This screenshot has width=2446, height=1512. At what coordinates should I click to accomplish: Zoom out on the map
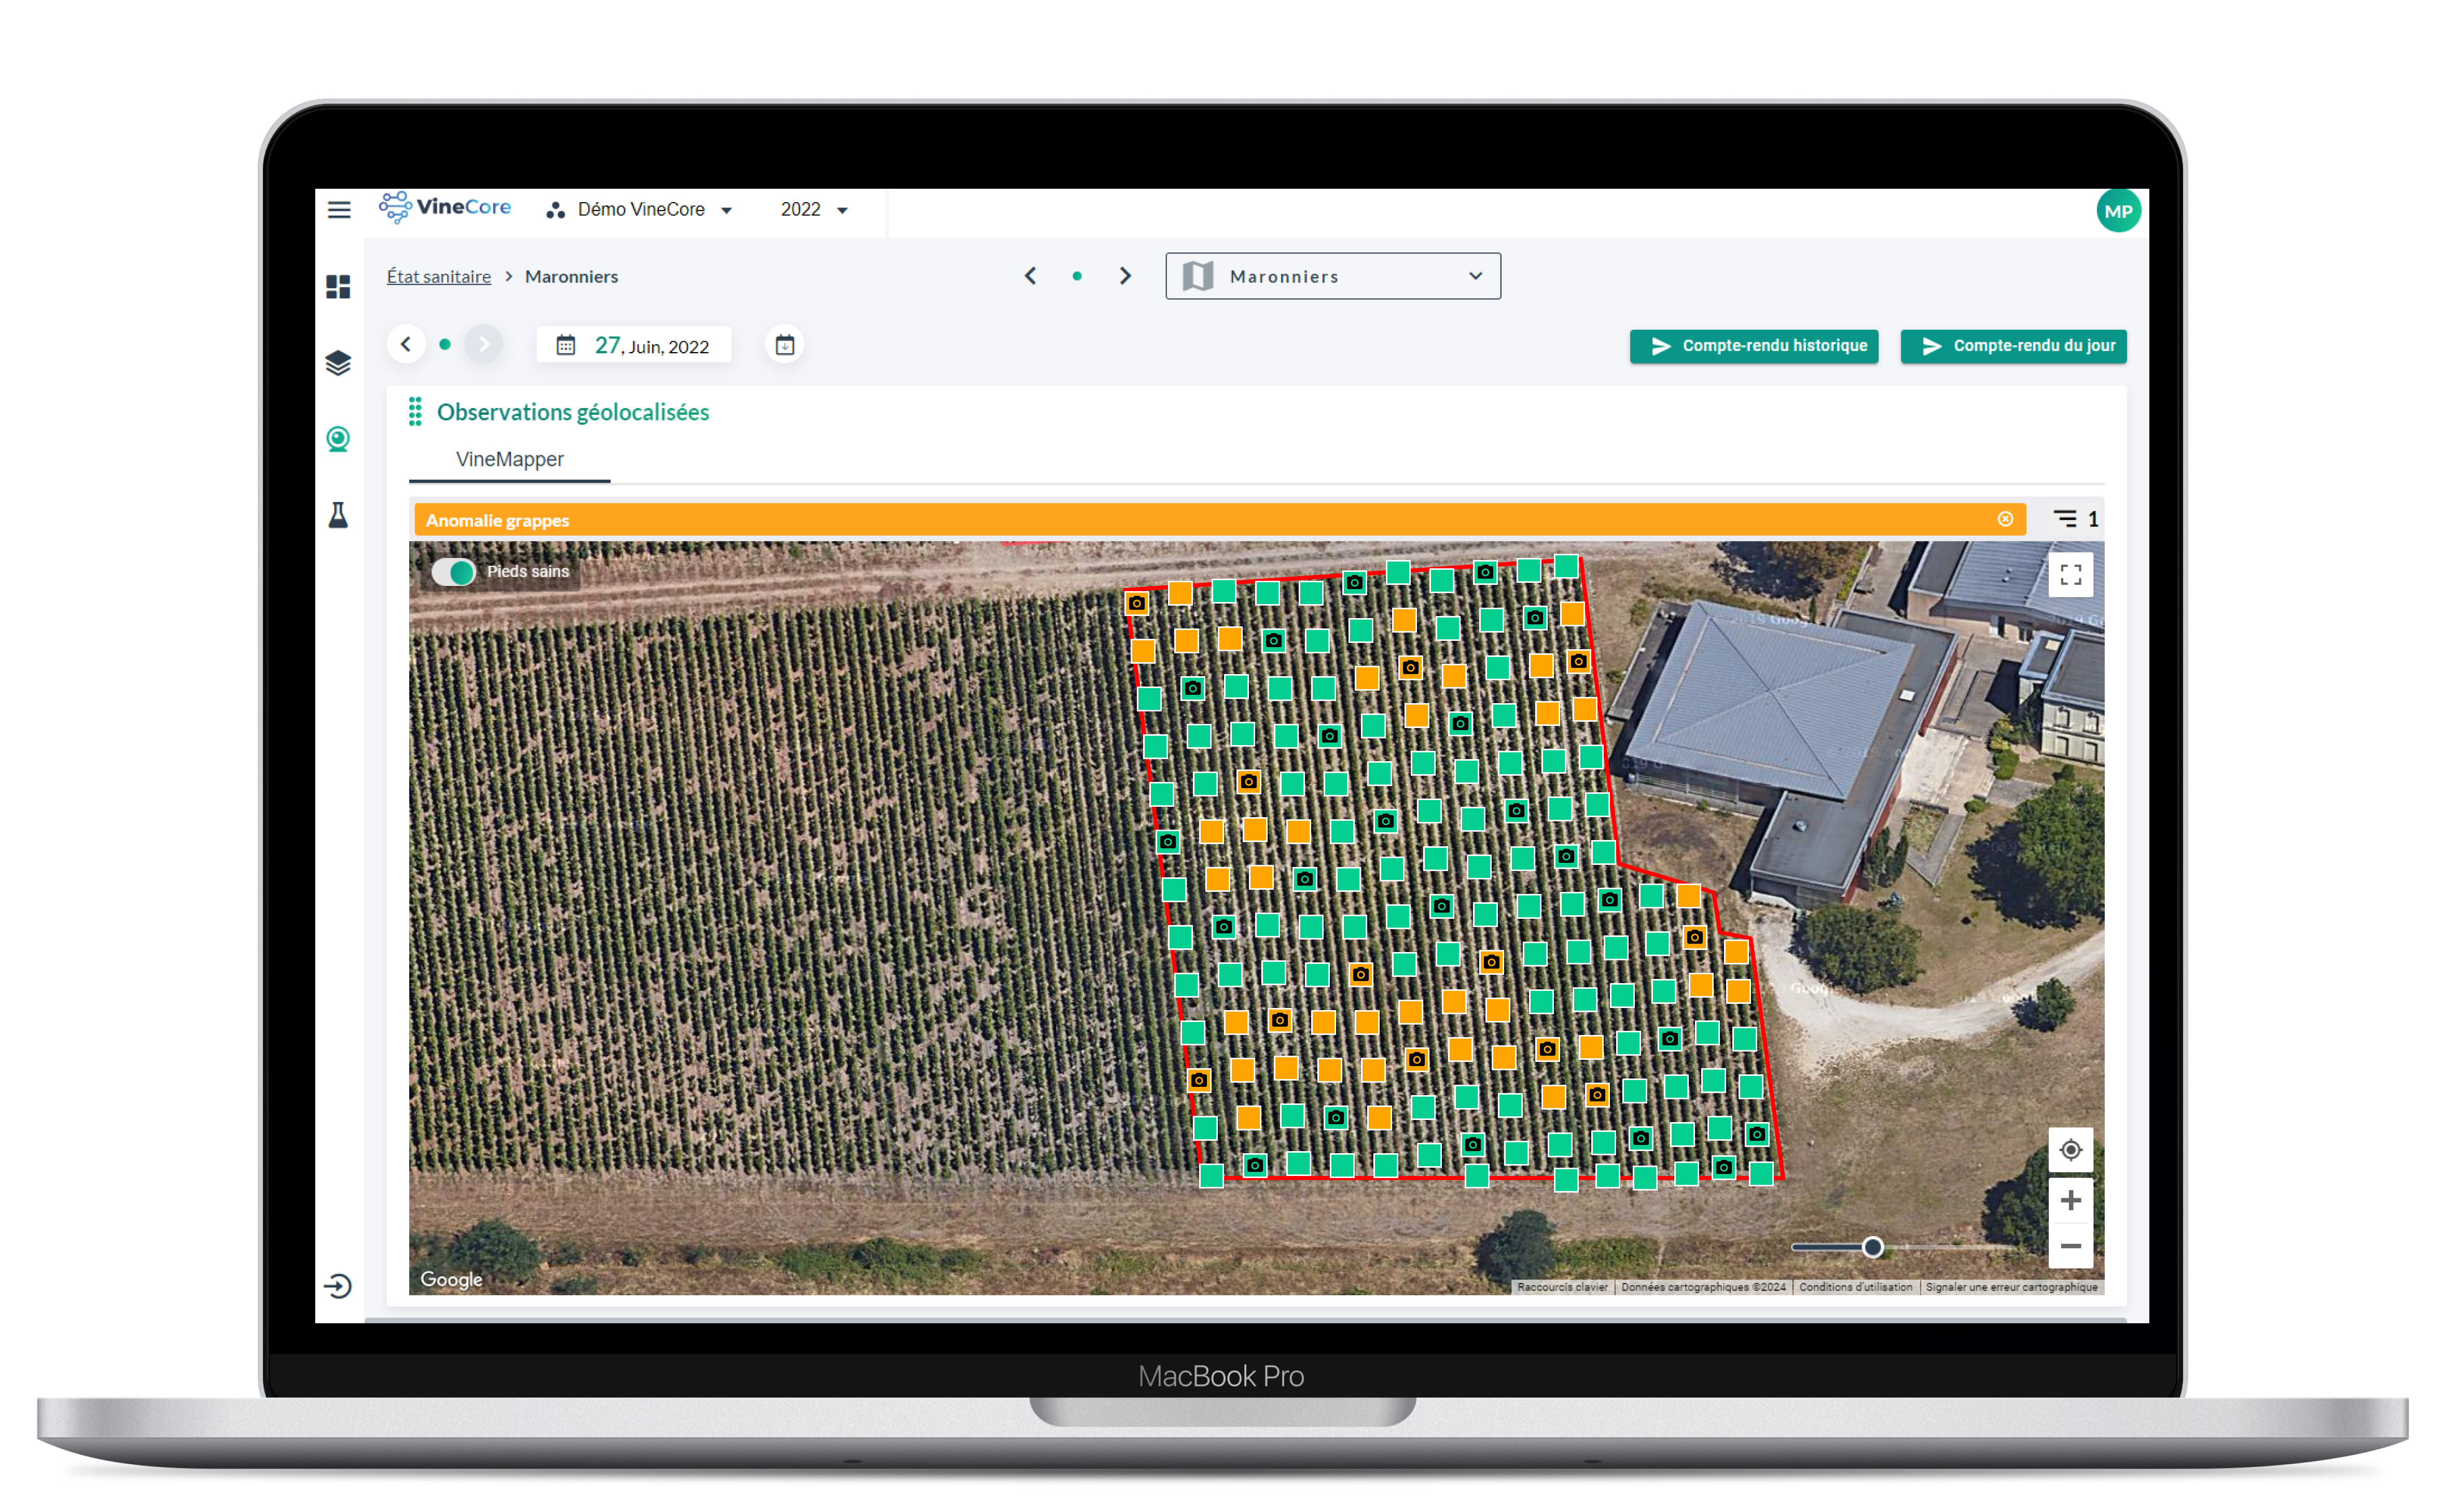click(x=2070, y=1246)
